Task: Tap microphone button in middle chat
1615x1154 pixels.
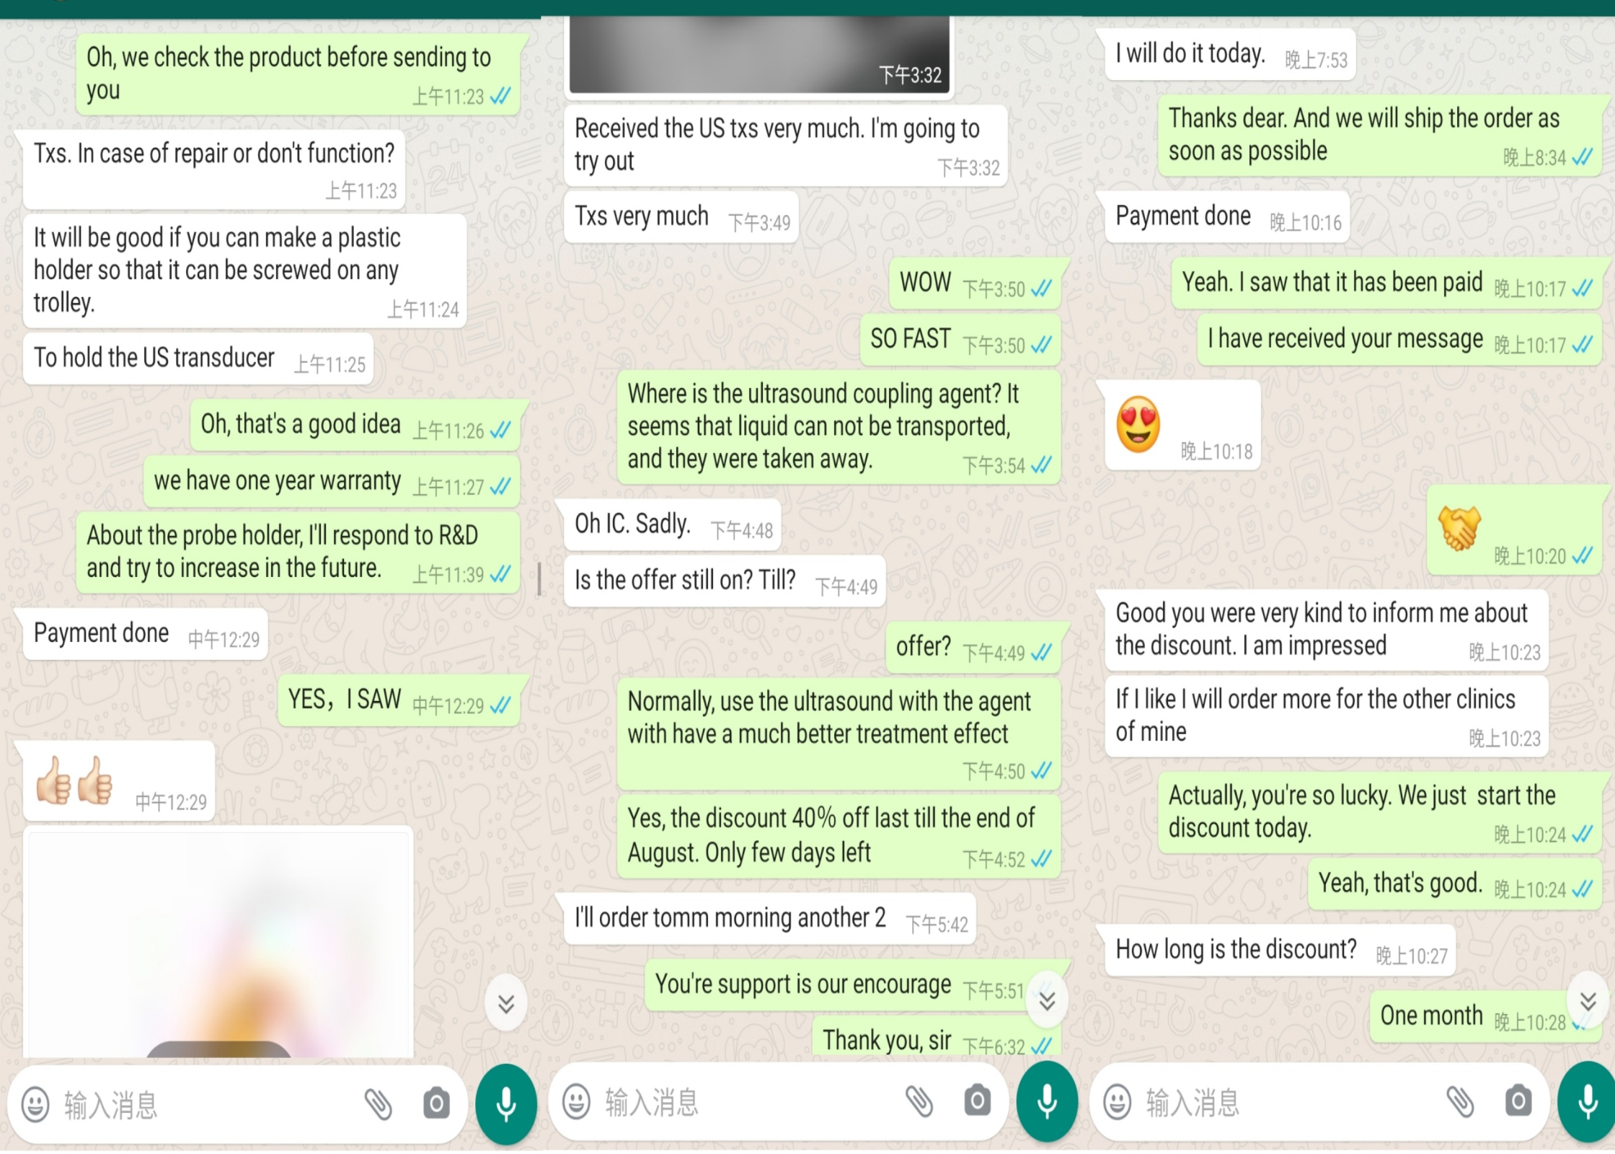Action: coord(1047,1102)
